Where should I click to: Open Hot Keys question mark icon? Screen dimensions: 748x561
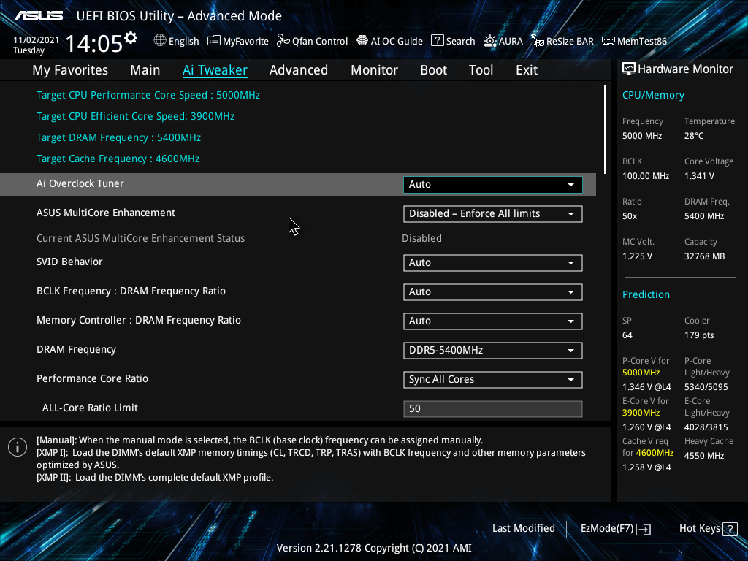(x=730, y=529)
